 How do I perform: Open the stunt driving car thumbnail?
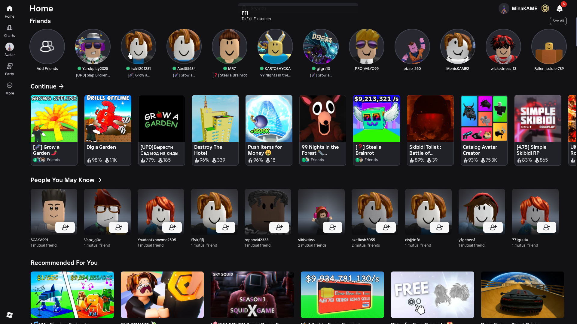(523, 295)
